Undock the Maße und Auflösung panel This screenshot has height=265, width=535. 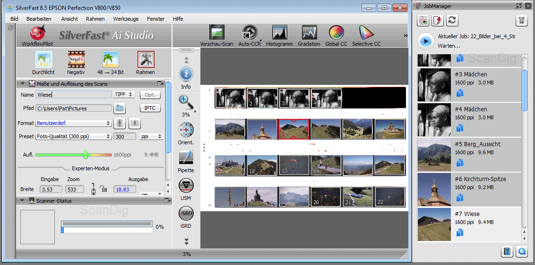[160, 83]
